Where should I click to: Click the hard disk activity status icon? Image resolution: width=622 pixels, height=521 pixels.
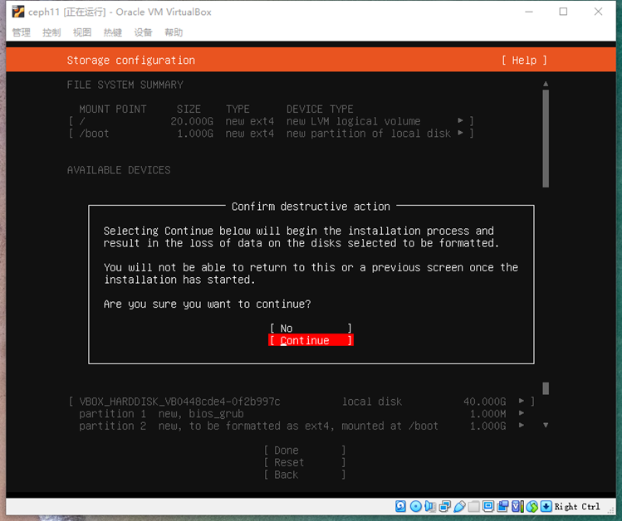[x=400, y=506]
